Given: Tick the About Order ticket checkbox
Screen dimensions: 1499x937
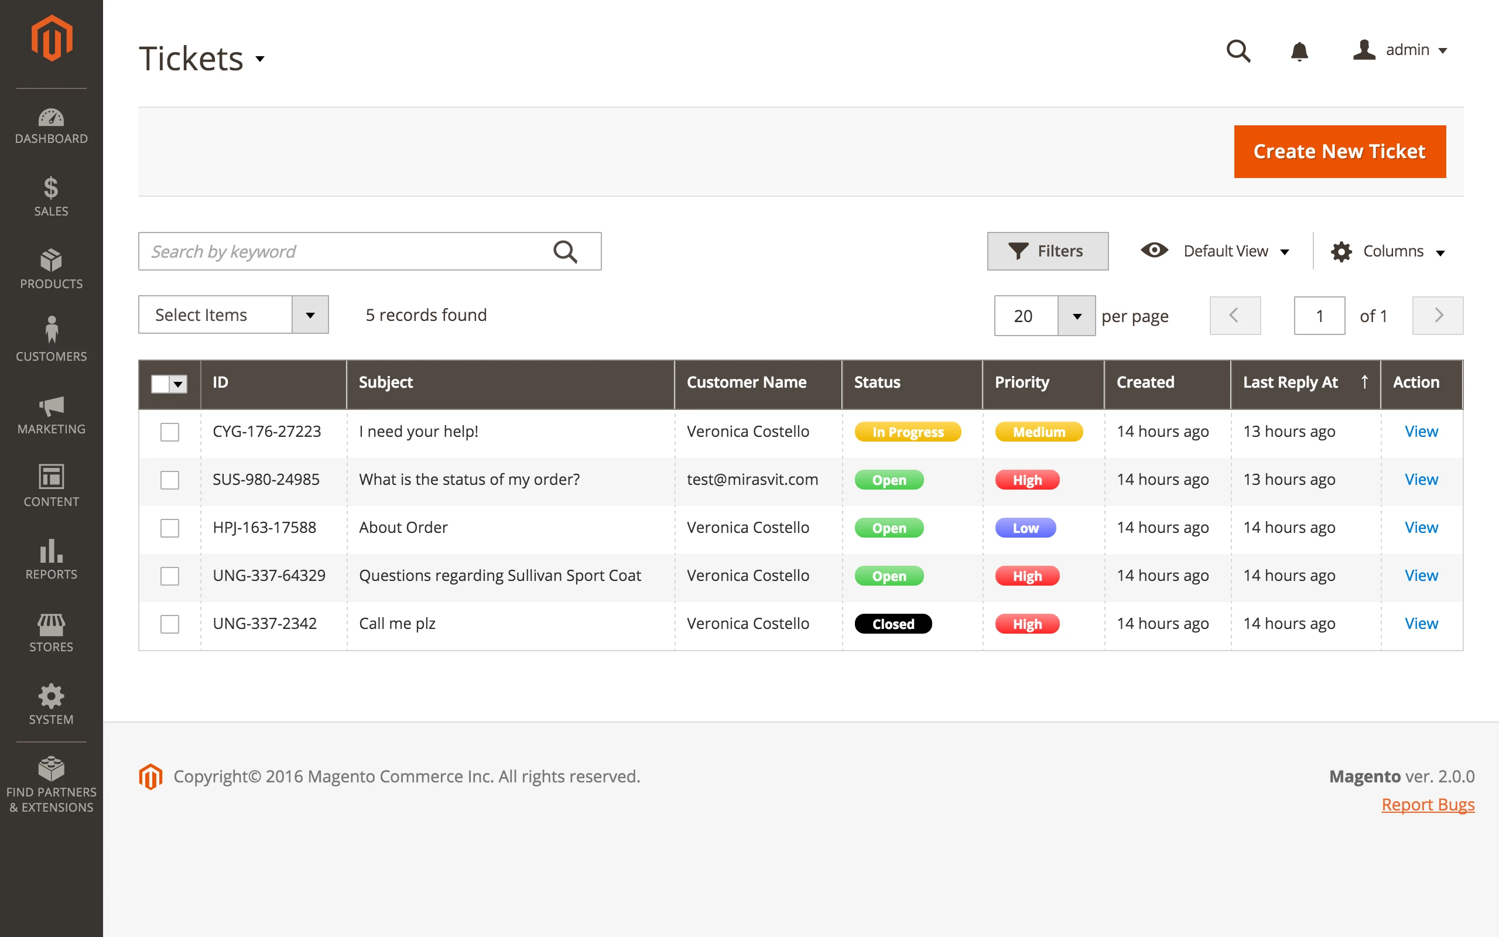Looking at the screenshot, I should point(170,528).
